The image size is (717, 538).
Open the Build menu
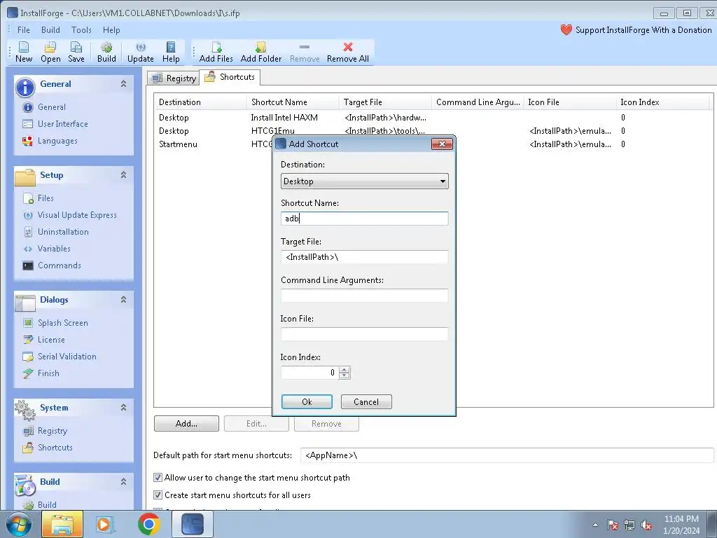pyautogui.click(x=50, y=29)
